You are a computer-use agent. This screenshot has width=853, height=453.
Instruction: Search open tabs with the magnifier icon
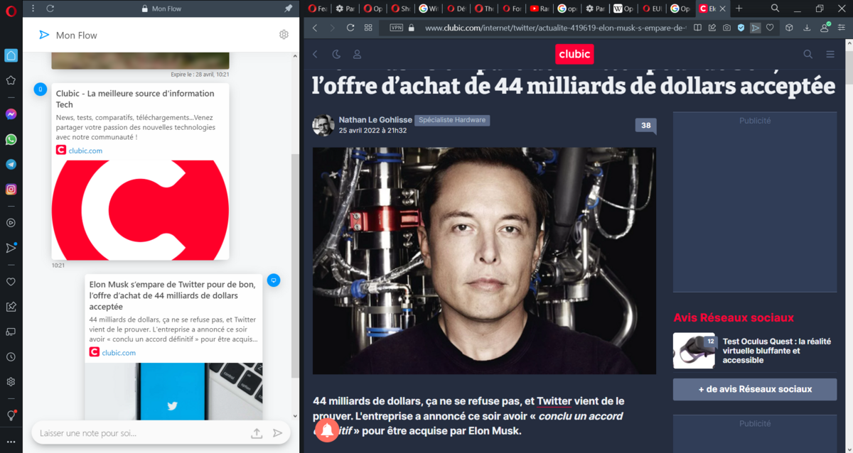775,9
